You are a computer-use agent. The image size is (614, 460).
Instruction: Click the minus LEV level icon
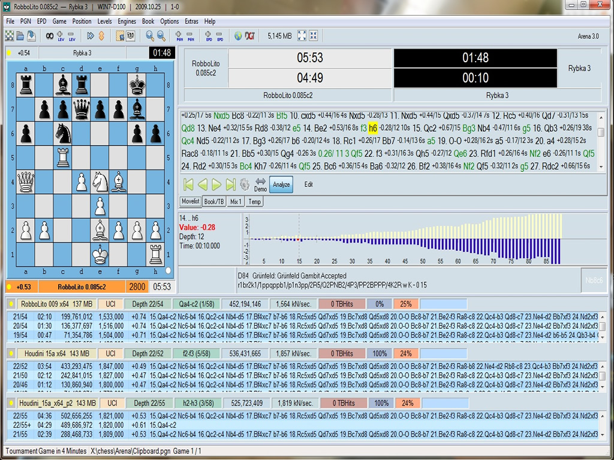click(72, 36)
